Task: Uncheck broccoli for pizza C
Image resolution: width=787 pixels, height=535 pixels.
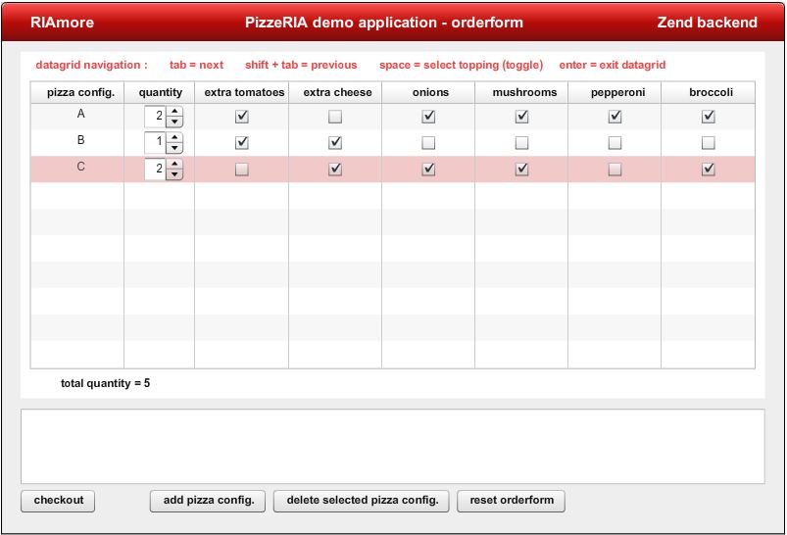Action: [709, 170]
